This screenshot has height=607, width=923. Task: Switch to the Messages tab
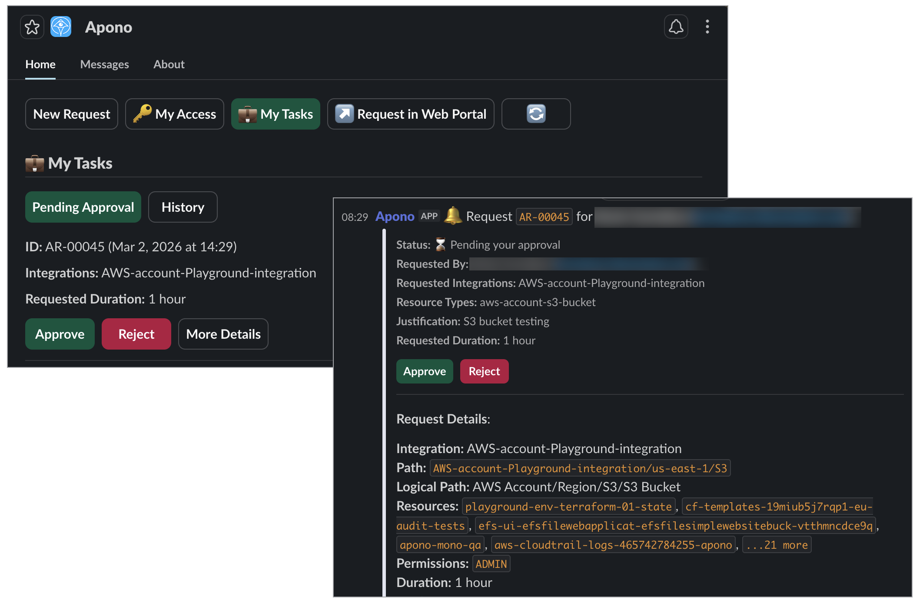104,64
